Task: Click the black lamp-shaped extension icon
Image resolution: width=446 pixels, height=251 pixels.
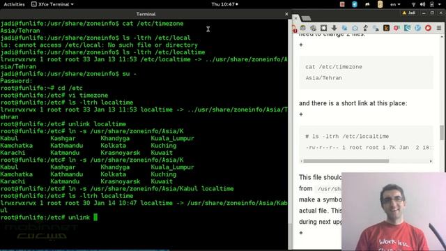Action: tap(365, 28)
